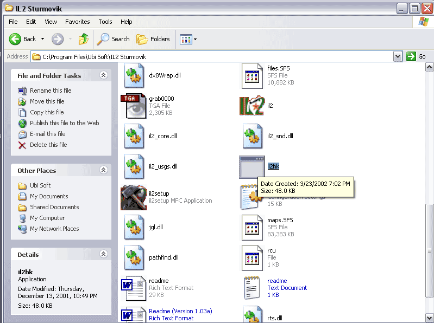The height and width of the screenshot is (323, 434).
Task: Open the File menu
Action: [x=13, y=22]
